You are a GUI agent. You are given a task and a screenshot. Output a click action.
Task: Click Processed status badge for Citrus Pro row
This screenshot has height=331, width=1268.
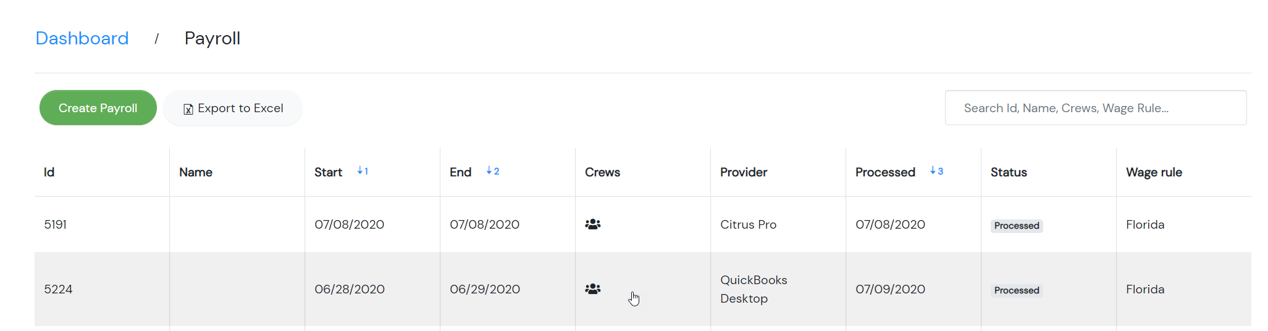tap(1017, 226)
